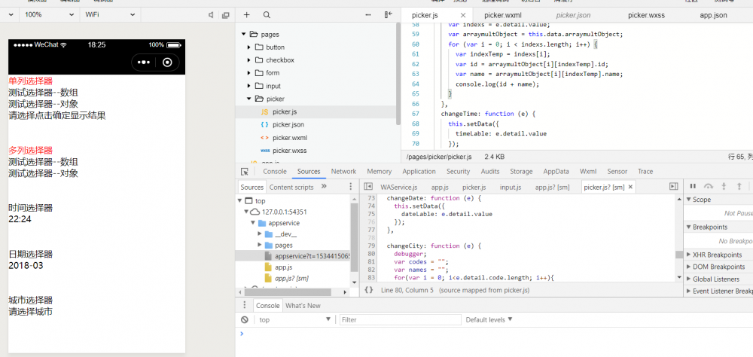The image size is (753, 357).
Task: Expand the checkbox folder in tree
Action: (x=249, y=60)
